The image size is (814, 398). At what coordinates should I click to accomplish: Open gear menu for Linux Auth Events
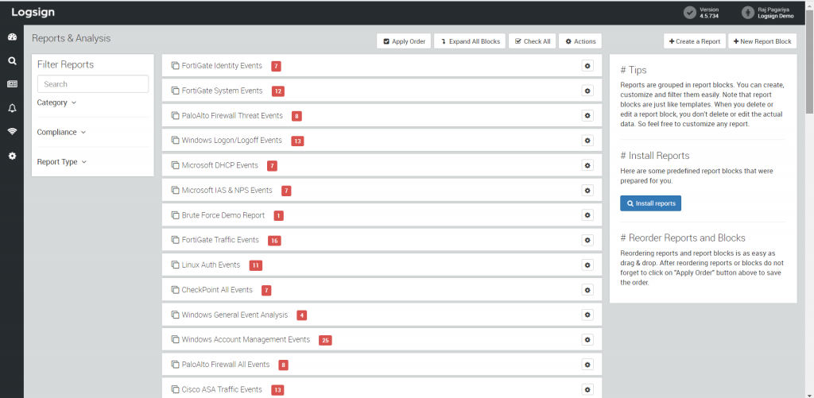coord(587,265)
